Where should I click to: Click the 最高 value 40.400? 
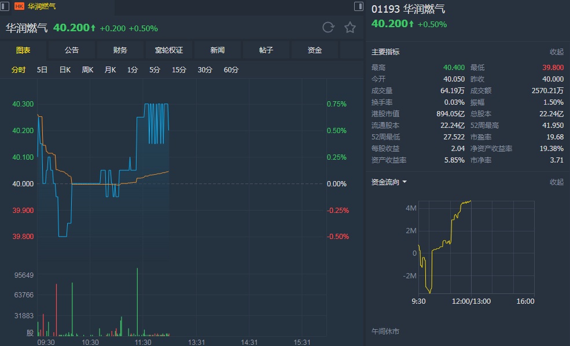(x=454, y=68)
